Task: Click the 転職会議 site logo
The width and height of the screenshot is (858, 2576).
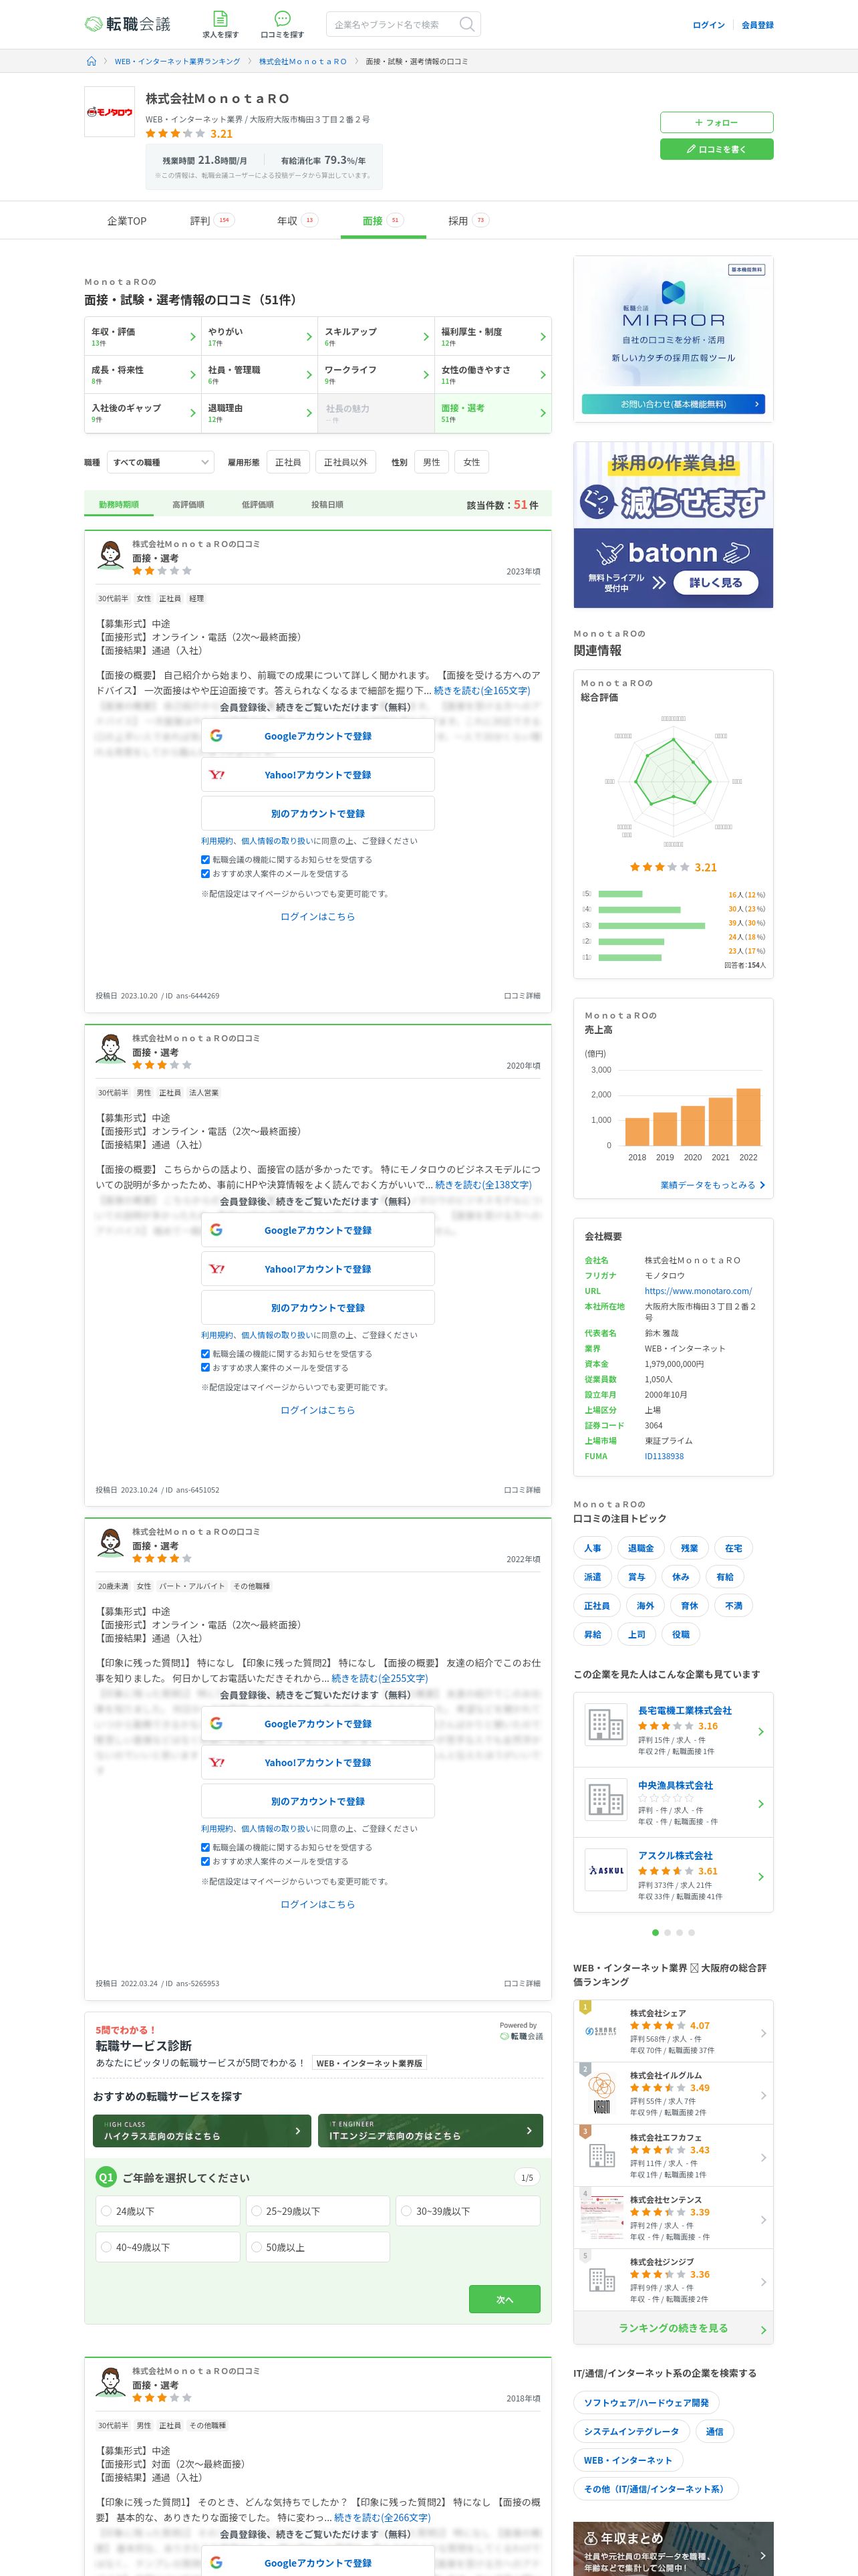Action: pos(128,24)
